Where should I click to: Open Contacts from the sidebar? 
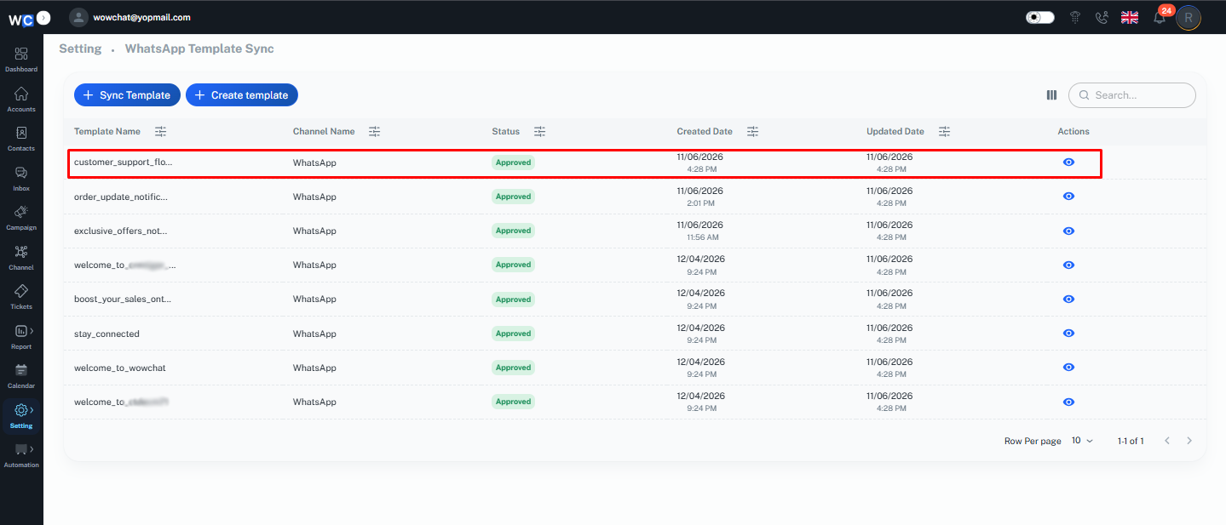(21, 138)
